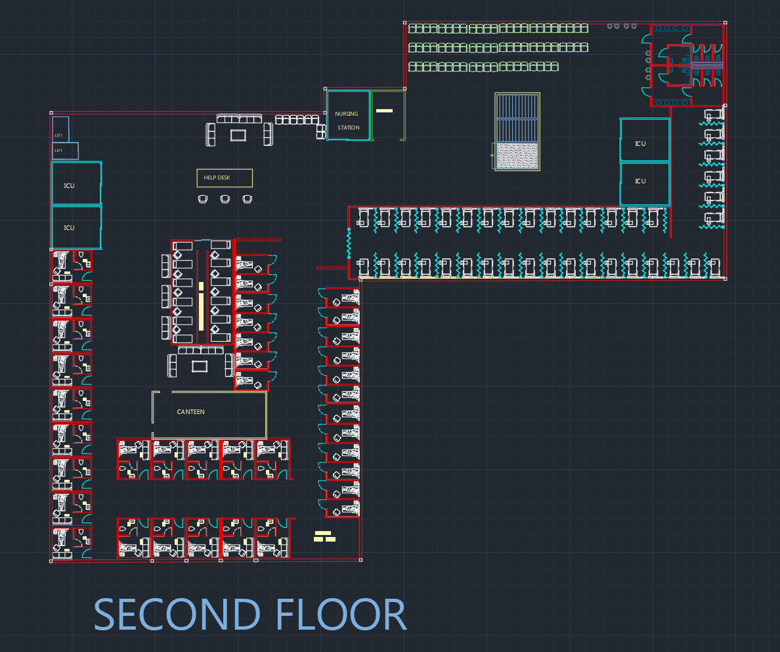The image size is (780, 652).
Task: Click a hospital bed symbol in the left ward
Action: 62,260
